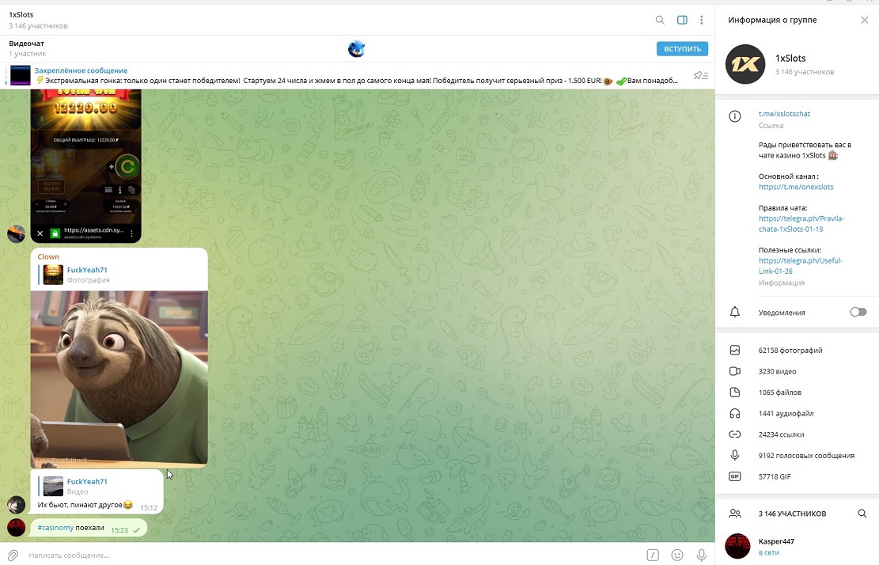
Task: Open the slot game screenshot image
Action: point(85,166)
